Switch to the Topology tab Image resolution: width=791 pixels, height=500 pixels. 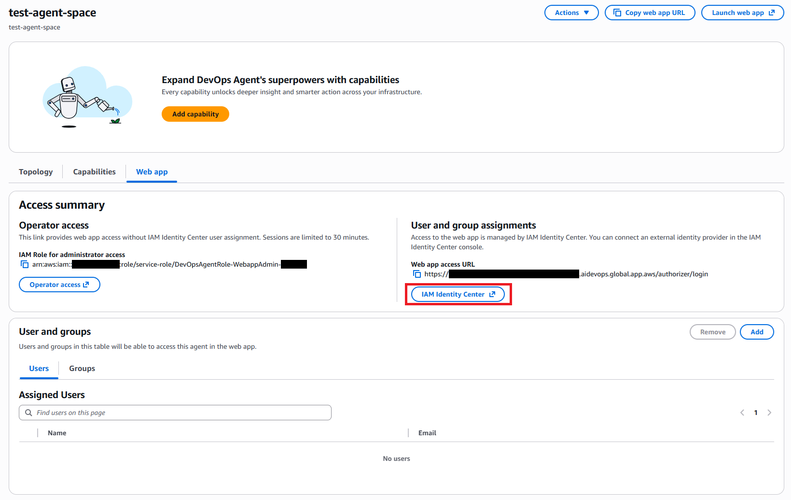36,171
